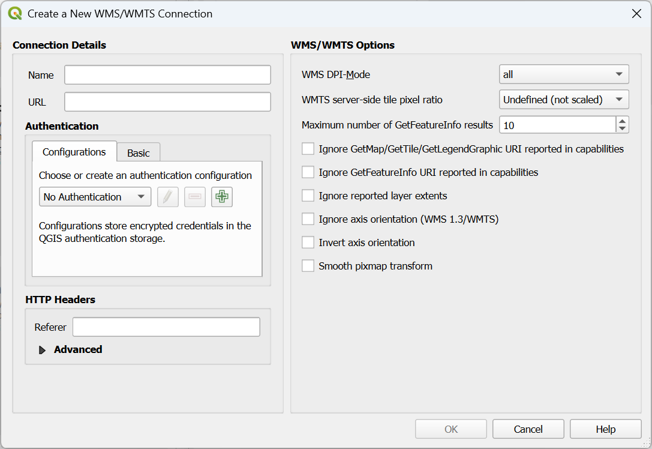Select the Configurations authentication tab
Screen dimensions: 652x449
pos(74,152)
